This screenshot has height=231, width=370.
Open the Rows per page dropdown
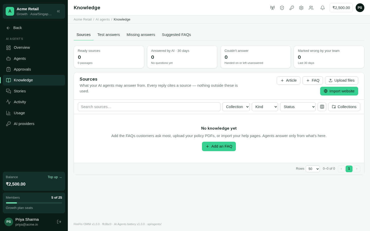(313, 169)
